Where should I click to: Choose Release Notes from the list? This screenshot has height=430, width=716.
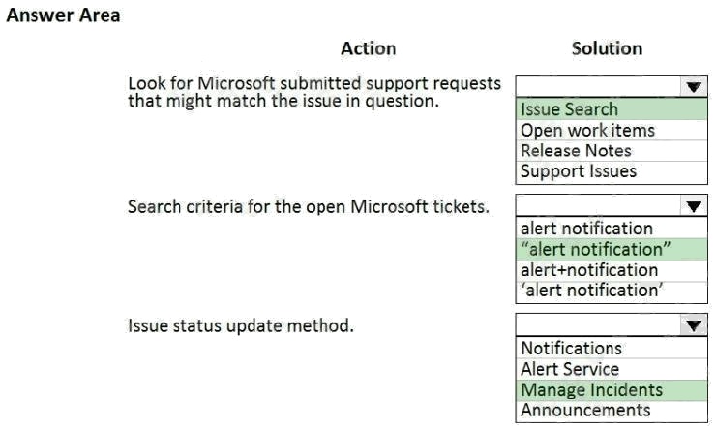pyautogui.click(x=576, y=150)
